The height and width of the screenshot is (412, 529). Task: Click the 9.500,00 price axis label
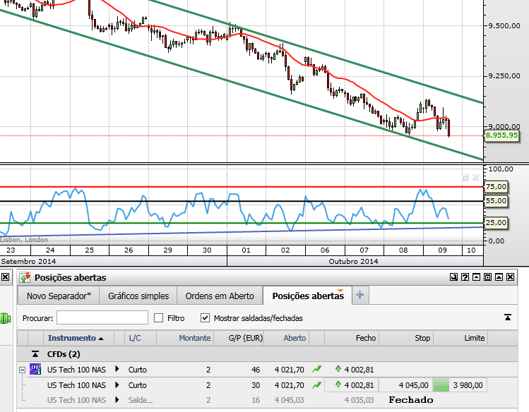coord(504,26)
